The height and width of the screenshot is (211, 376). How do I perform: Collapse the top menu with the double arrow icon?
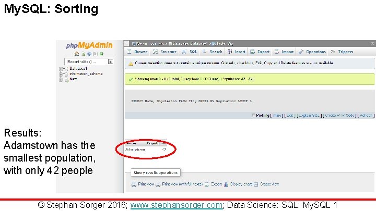click(x=372, y=44)
